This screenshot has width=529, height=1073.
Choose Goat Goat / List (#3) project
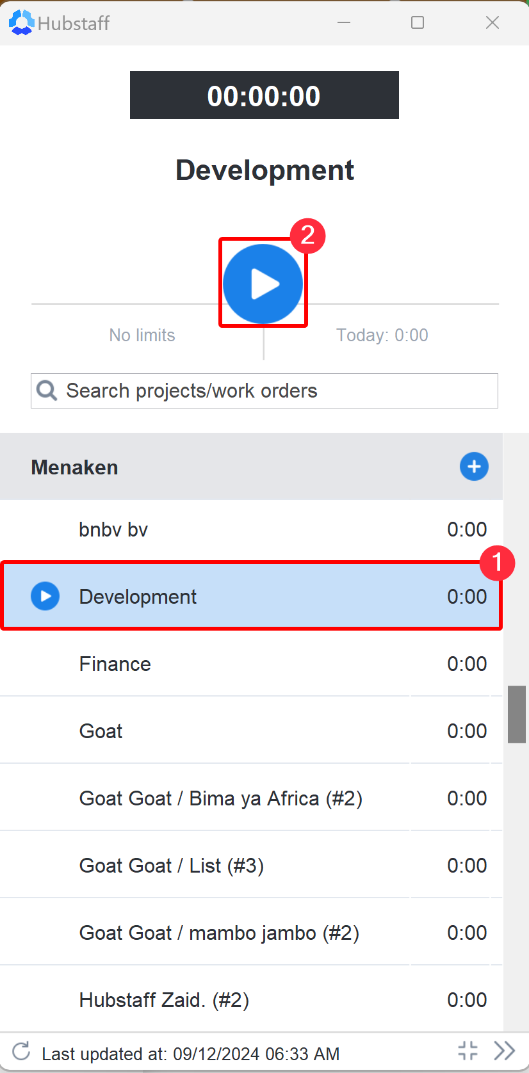click(171, 866)
